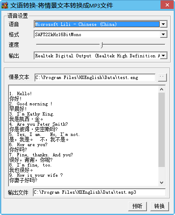Click the line '6. How are you?'
175x215 pixels.
(28, 144)
